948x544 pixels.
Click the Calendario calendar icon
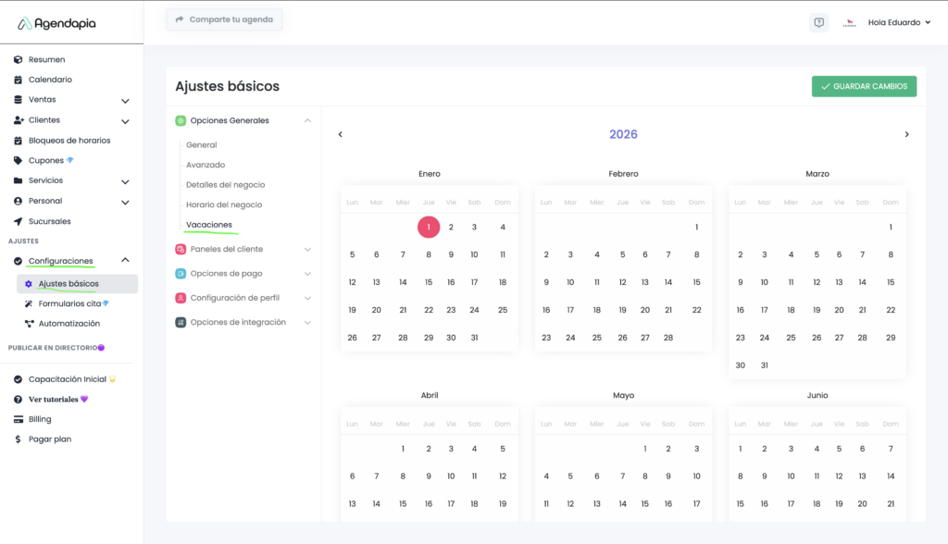[19, 80]
